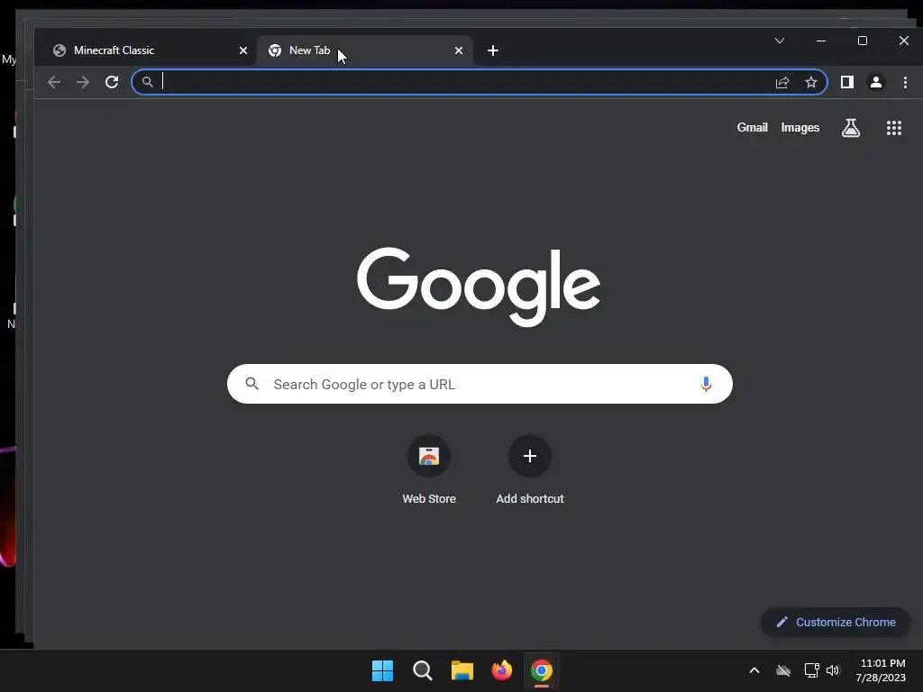Minimize the Chrome window

(821, 41)
